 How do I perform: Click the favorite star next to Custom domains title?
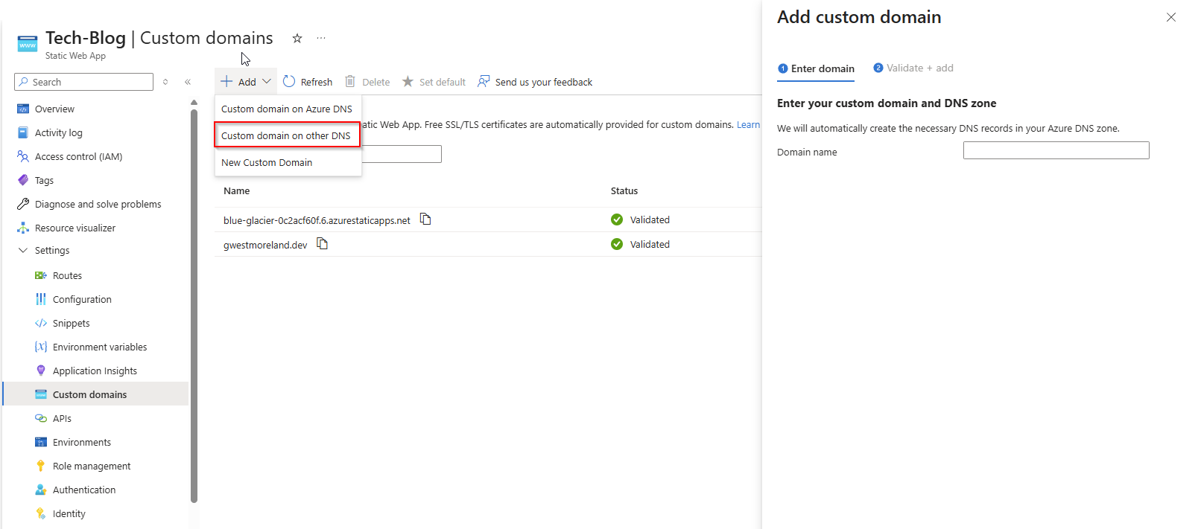[297, 38]
